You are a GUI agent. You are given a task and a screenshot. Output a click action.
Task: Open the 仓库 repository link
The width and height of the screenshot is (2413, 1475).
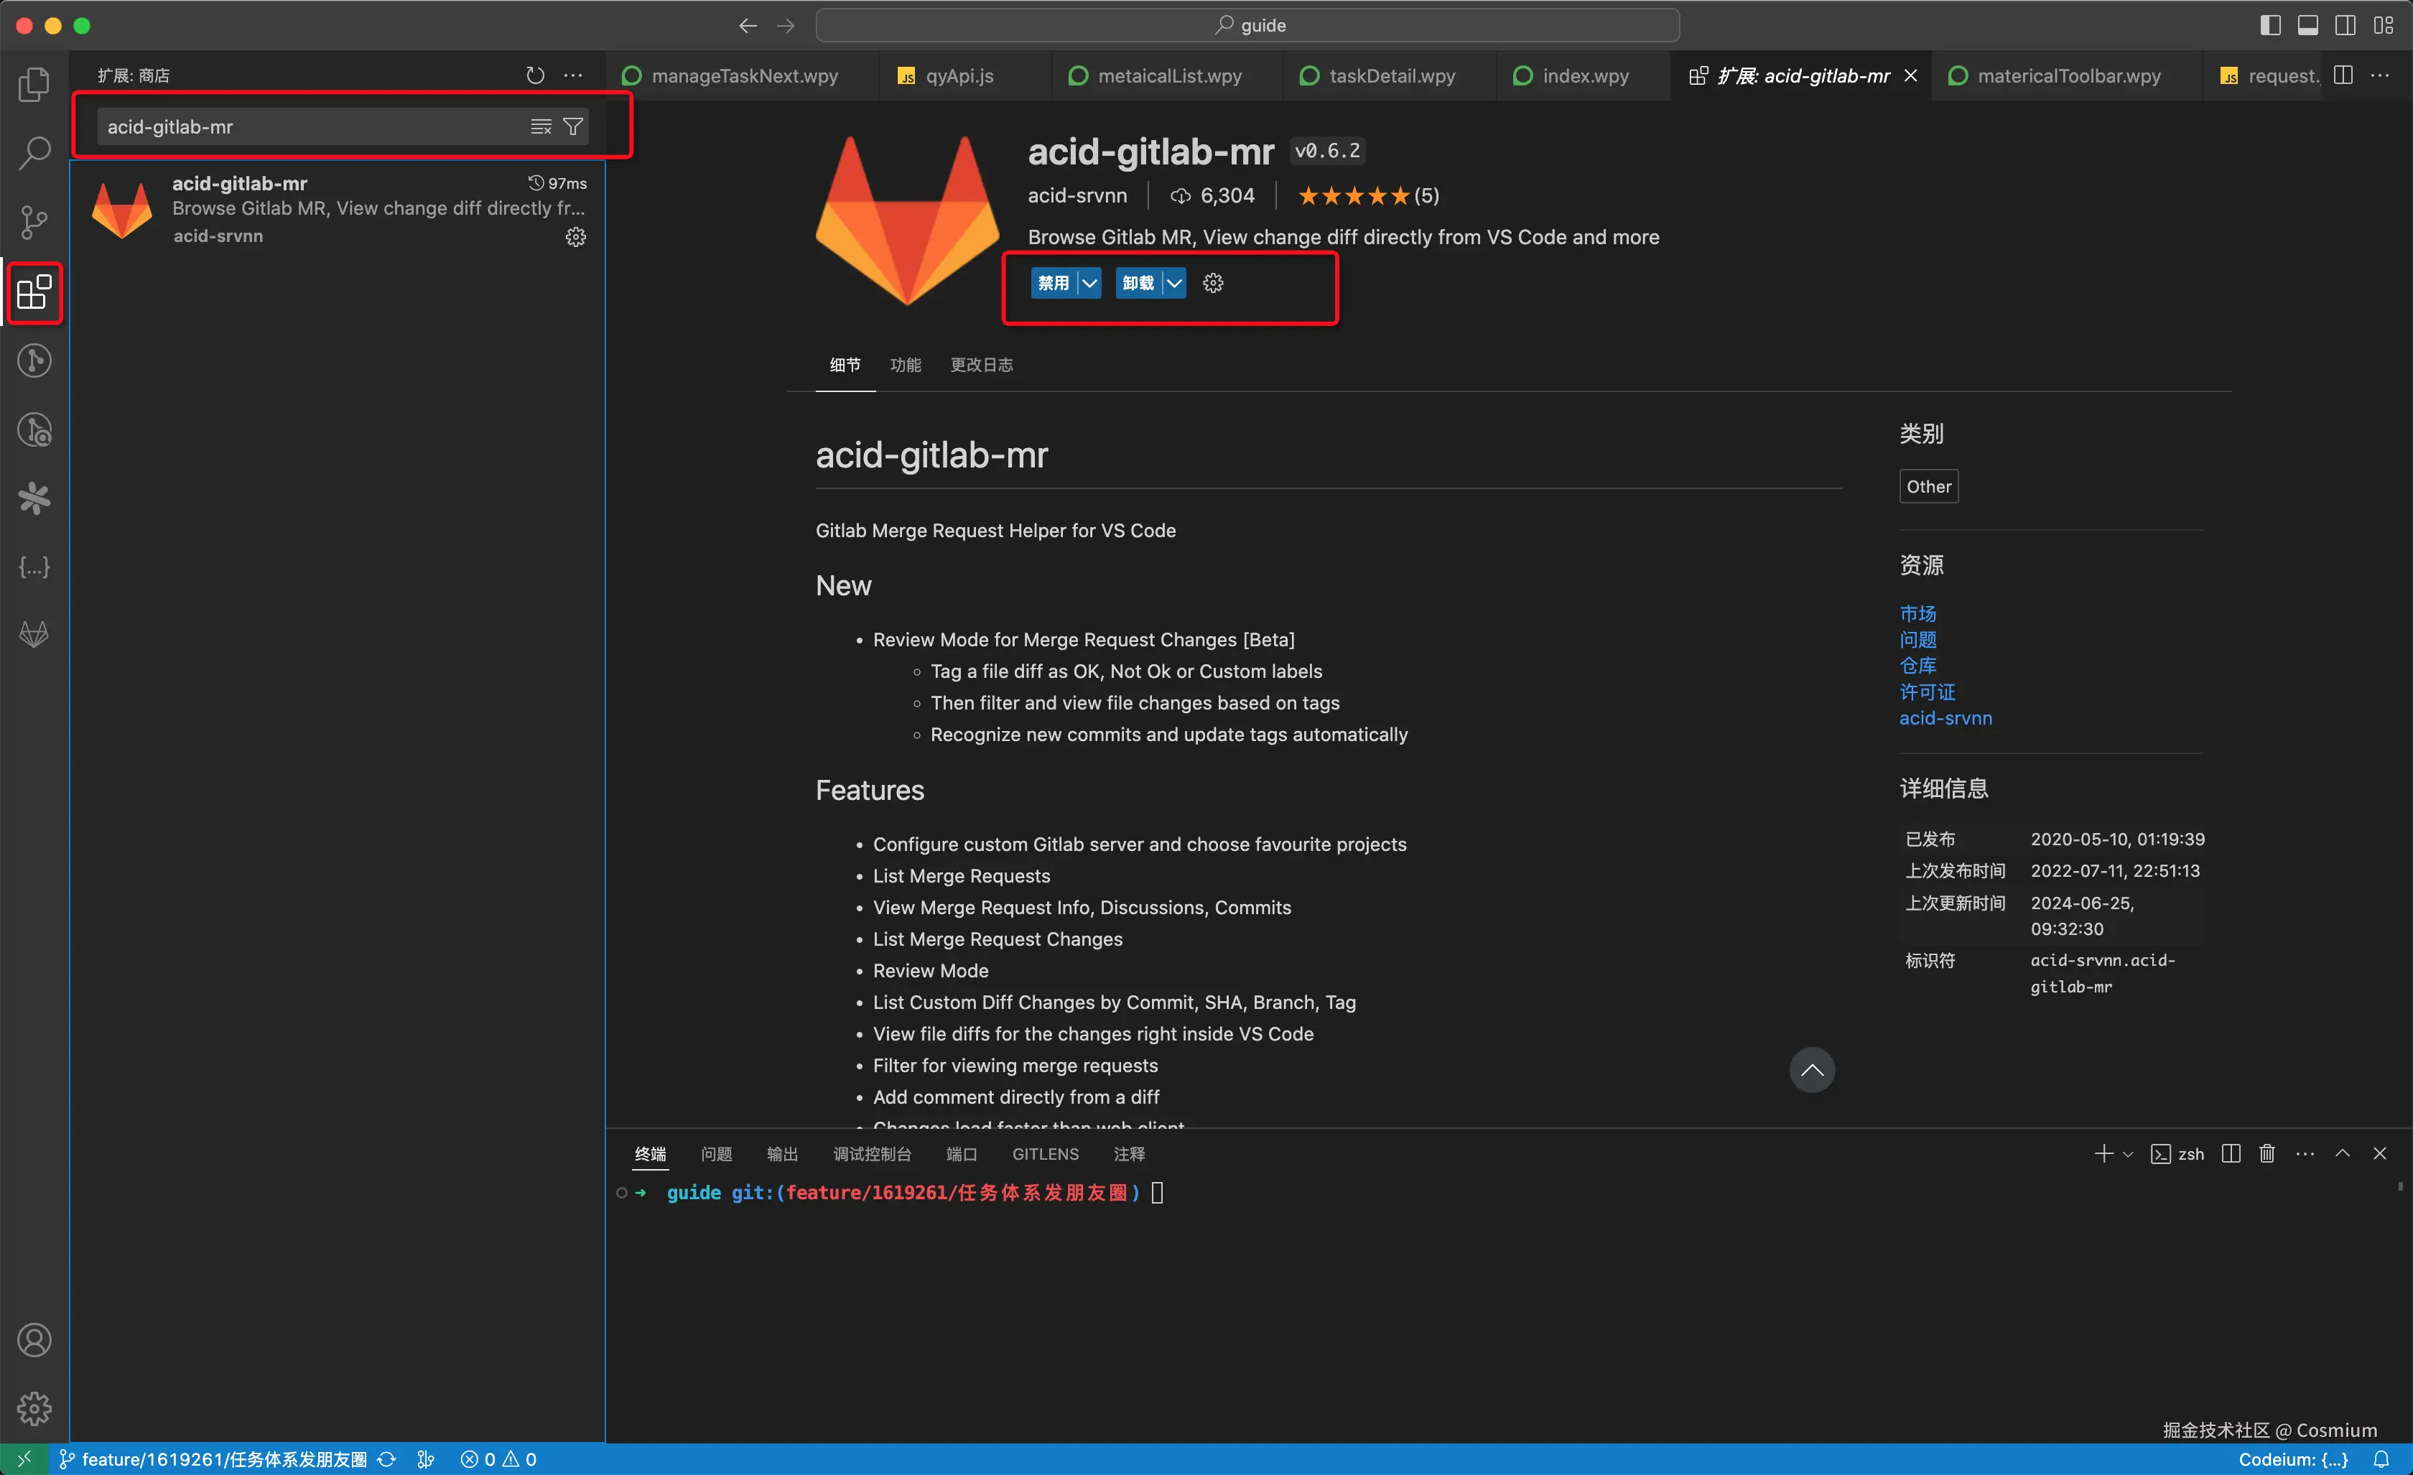pos(1917,666)
